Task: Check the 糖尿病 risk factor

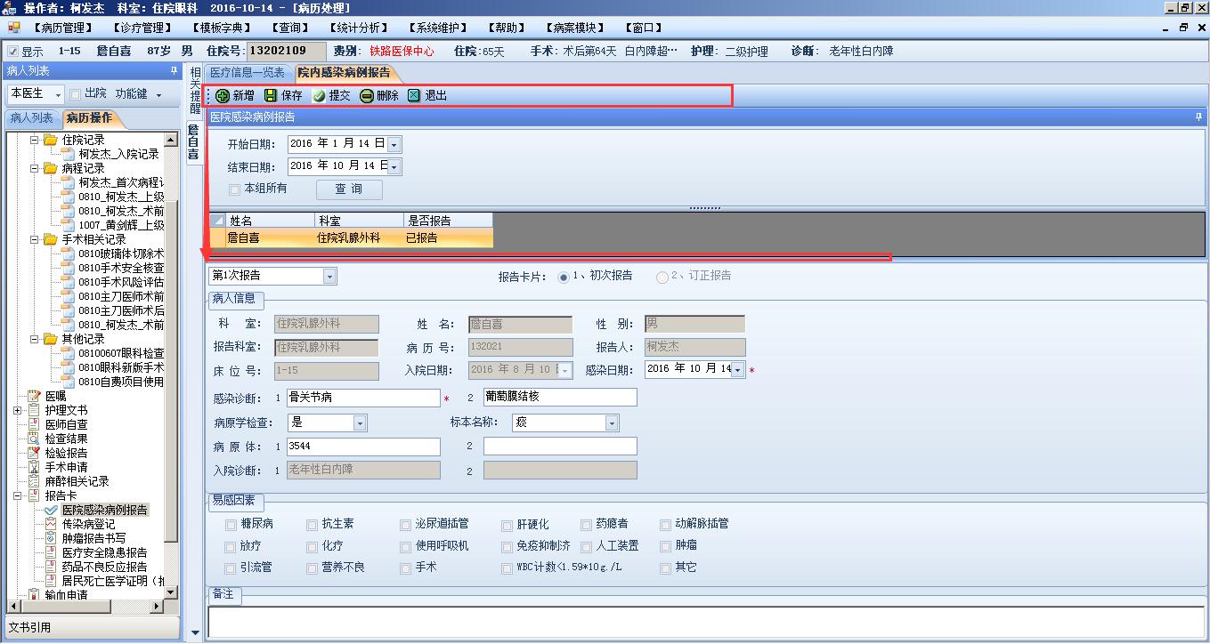Action: point(231,525)
